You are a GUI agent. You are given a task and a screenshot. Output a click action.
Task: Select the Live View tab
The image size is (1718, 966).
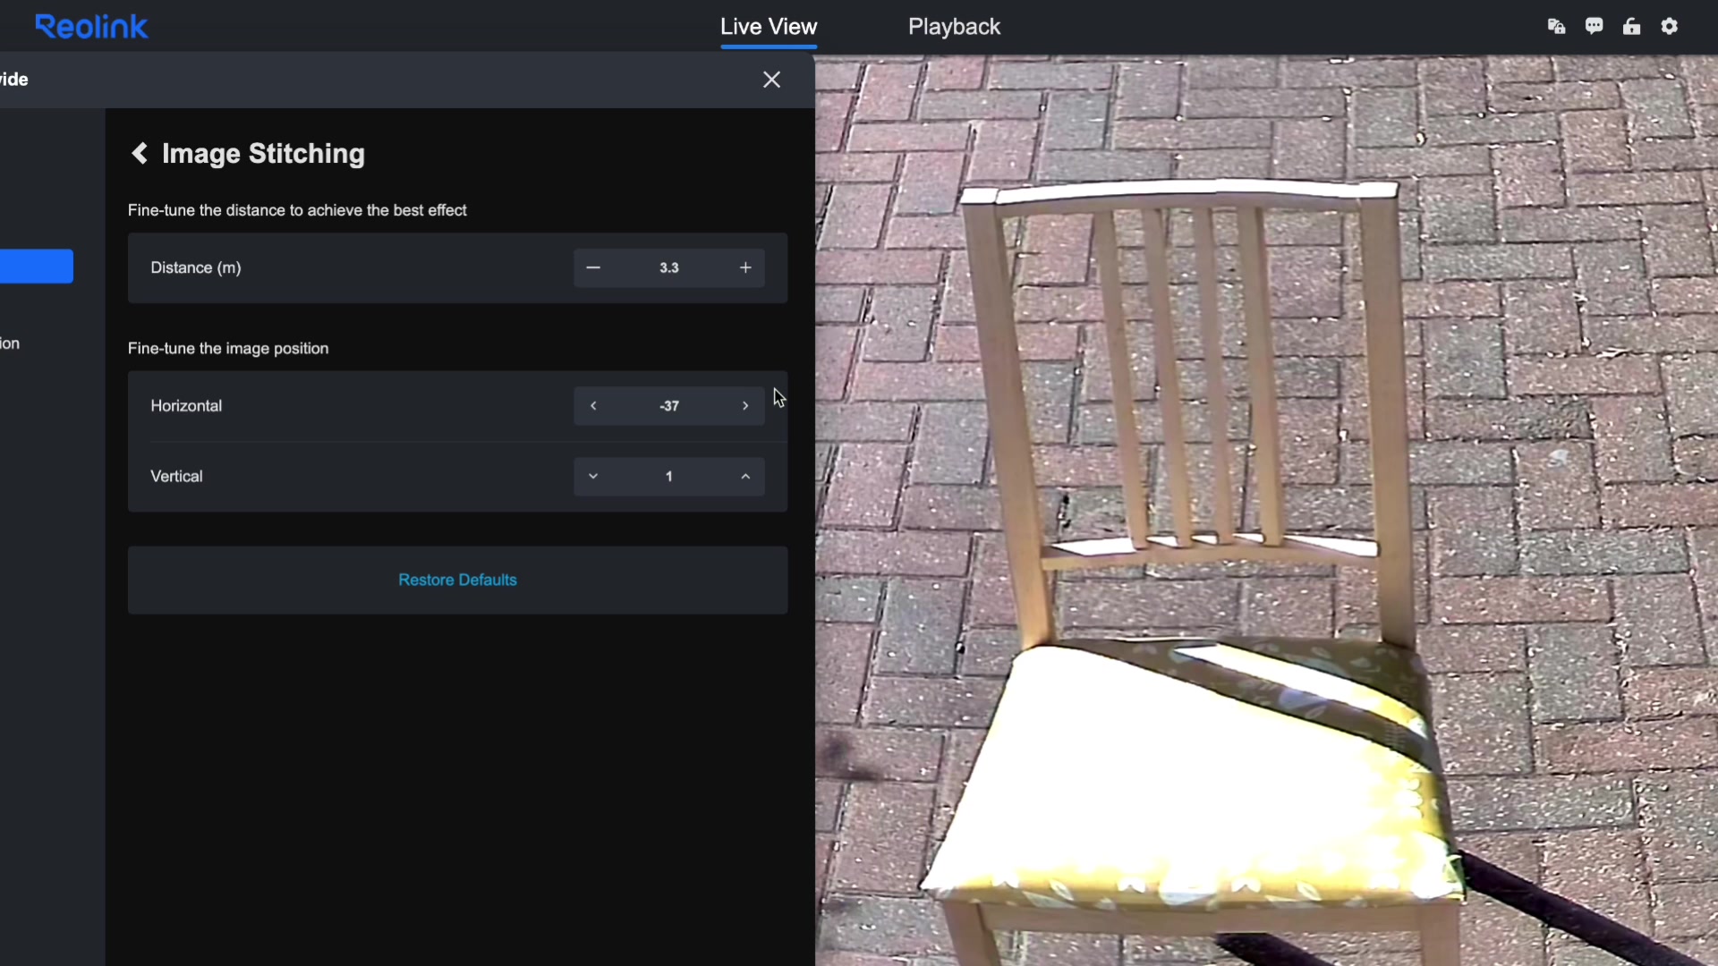769,27
